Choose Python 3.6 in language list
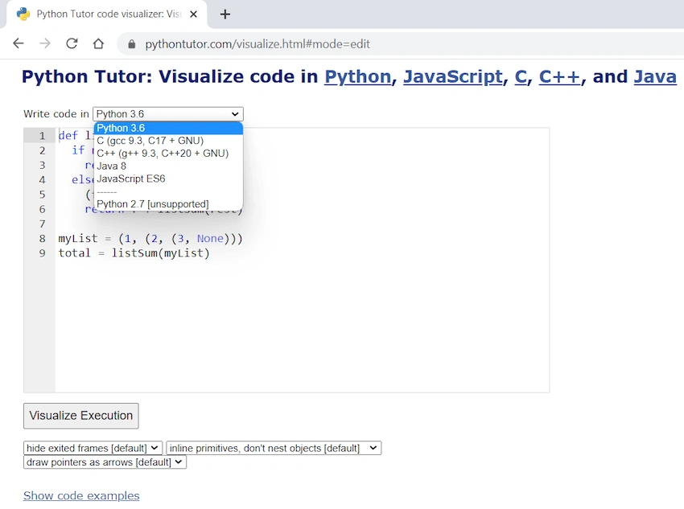The width and height of the screenshot is (684, 509). pyautogui.click(x=168, y=128)
